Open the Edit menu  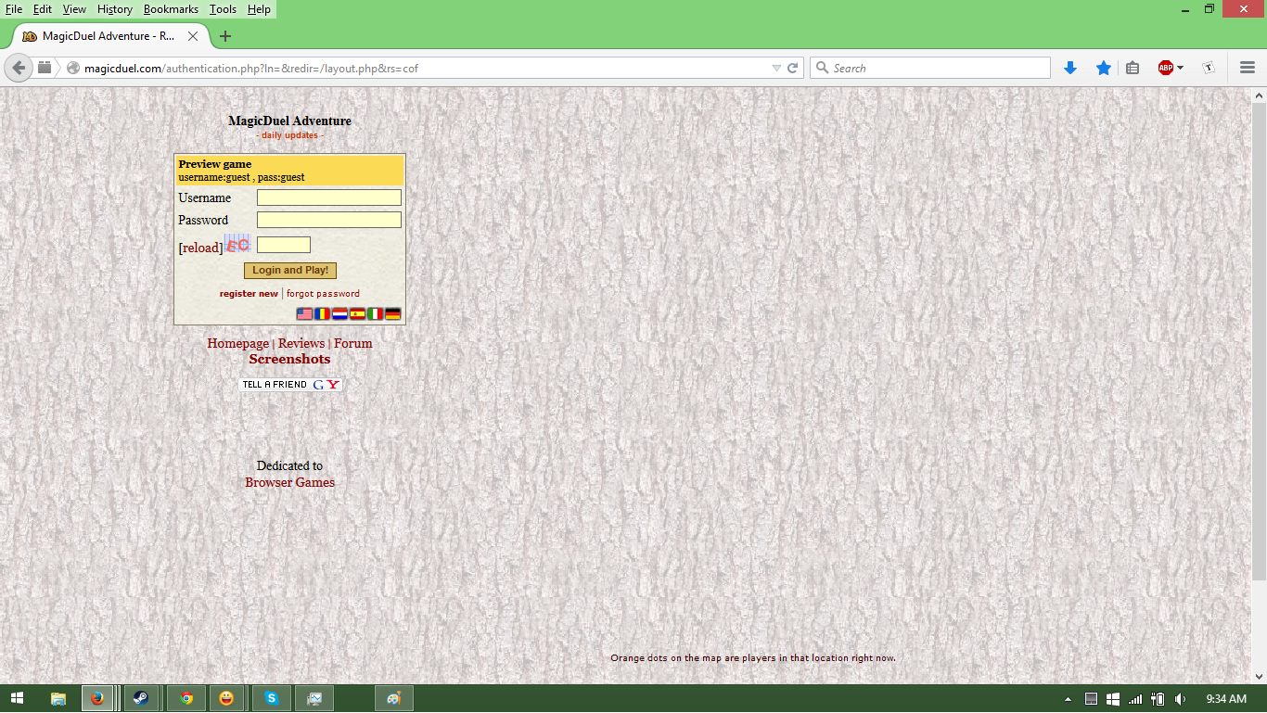coord(43,9)
